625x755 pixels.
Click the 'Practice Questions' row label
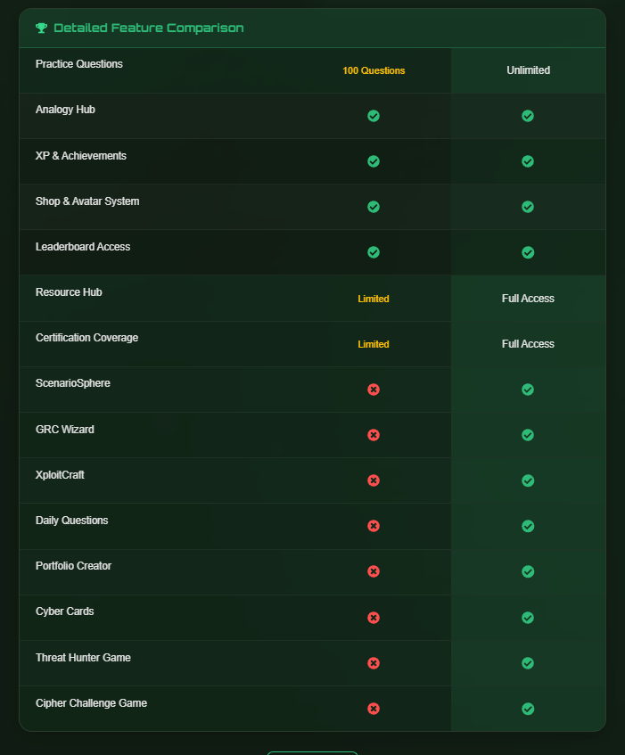pos(79,64)
